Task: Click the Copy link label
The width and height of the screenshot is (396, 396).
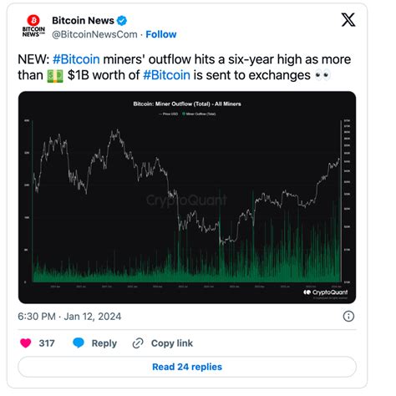Action: pyautogui.click(x=172, y=343)
